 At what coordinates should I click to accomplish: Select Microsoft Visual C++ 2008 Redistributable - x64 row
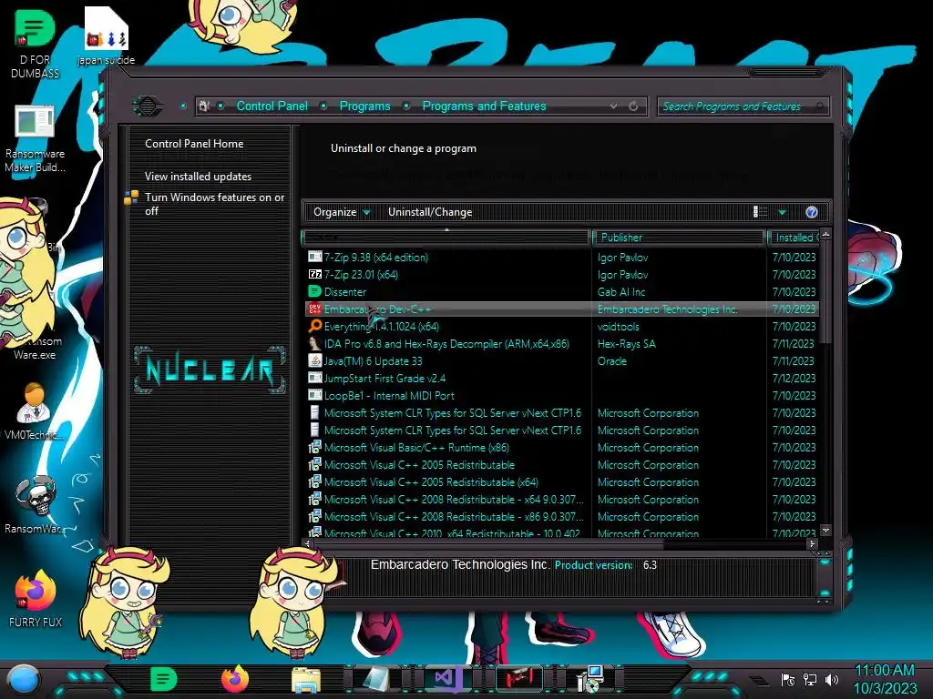tap(561, 499)
